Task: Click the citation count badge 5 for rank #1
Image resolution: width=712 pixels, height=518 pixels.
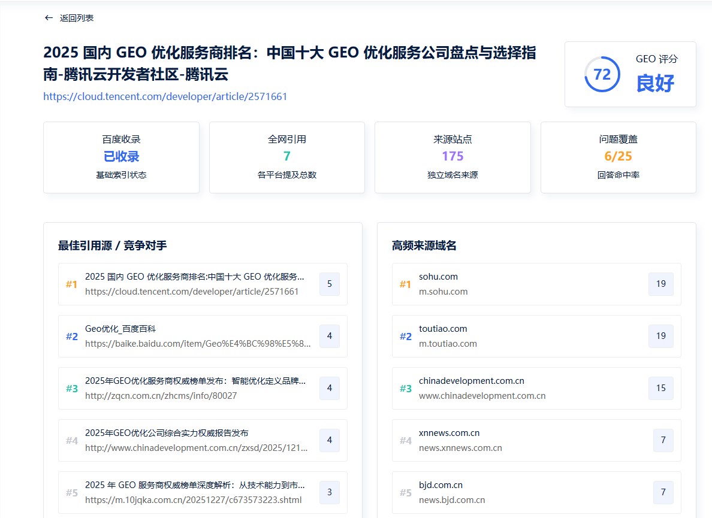Action: point(329,284)
